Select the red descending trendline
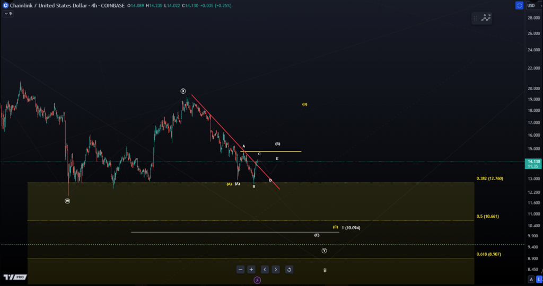 [235, 142]
